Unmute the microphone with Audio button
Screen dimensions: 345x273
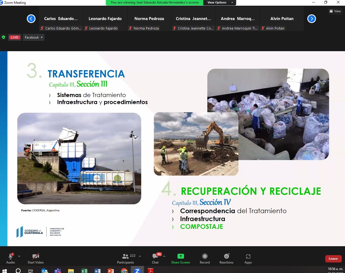(x=11, y=256)
